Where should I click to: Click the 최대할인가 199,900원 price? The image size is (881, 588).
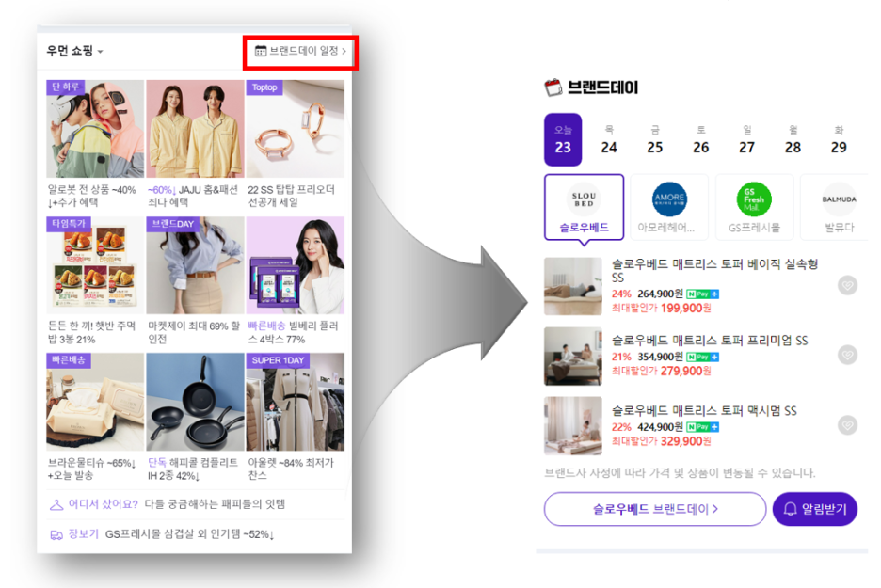click(662, 308)
